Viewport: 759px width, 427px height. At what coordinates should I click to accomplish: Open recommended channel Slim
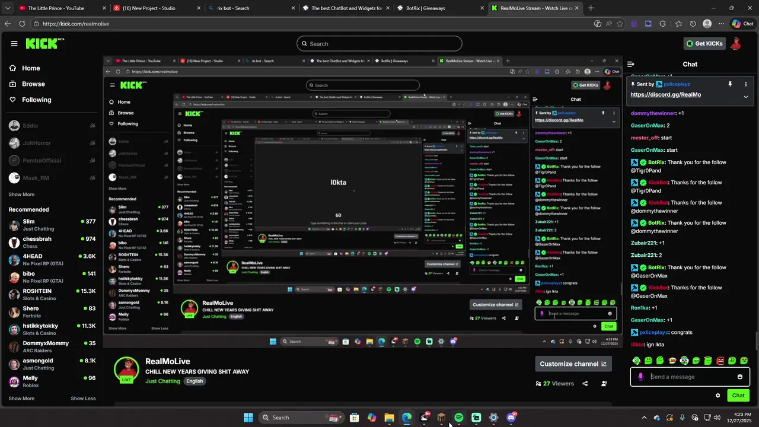52,225
